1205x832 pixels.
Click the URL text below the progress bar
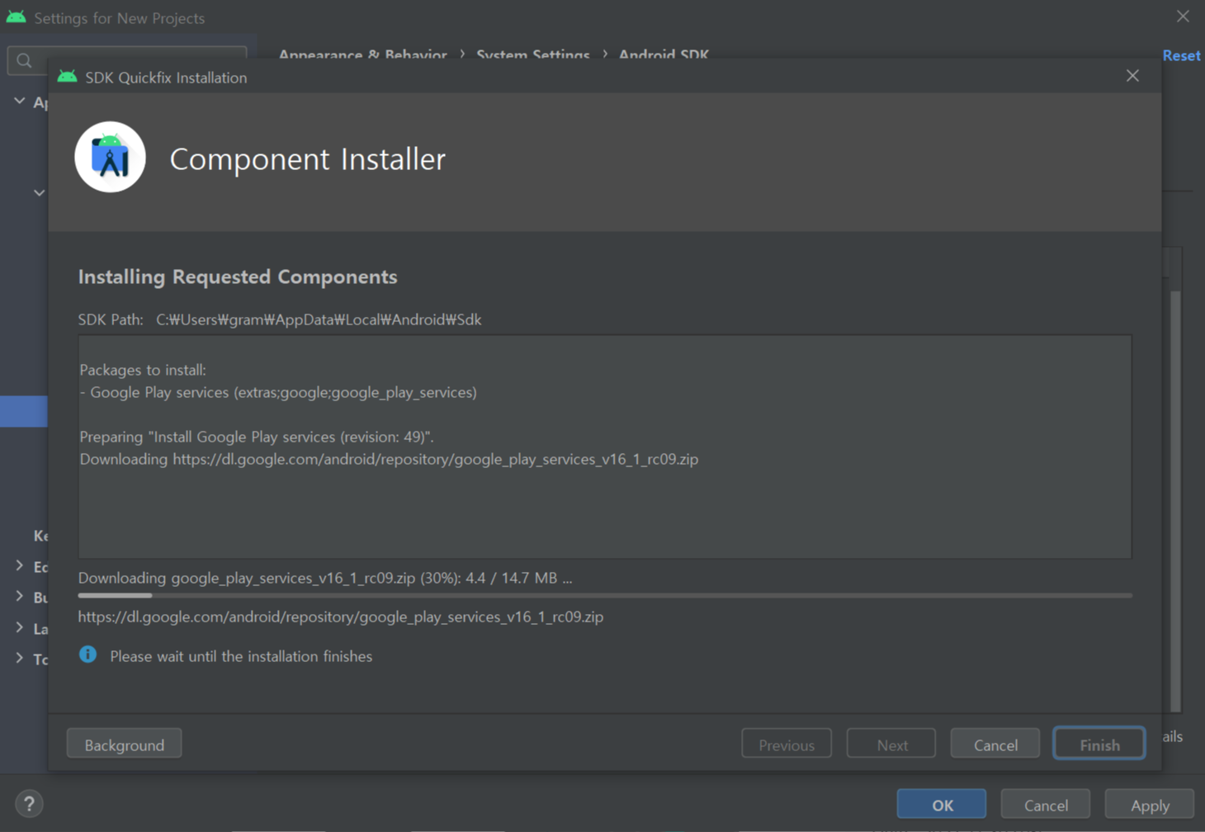tap(341, 617)
